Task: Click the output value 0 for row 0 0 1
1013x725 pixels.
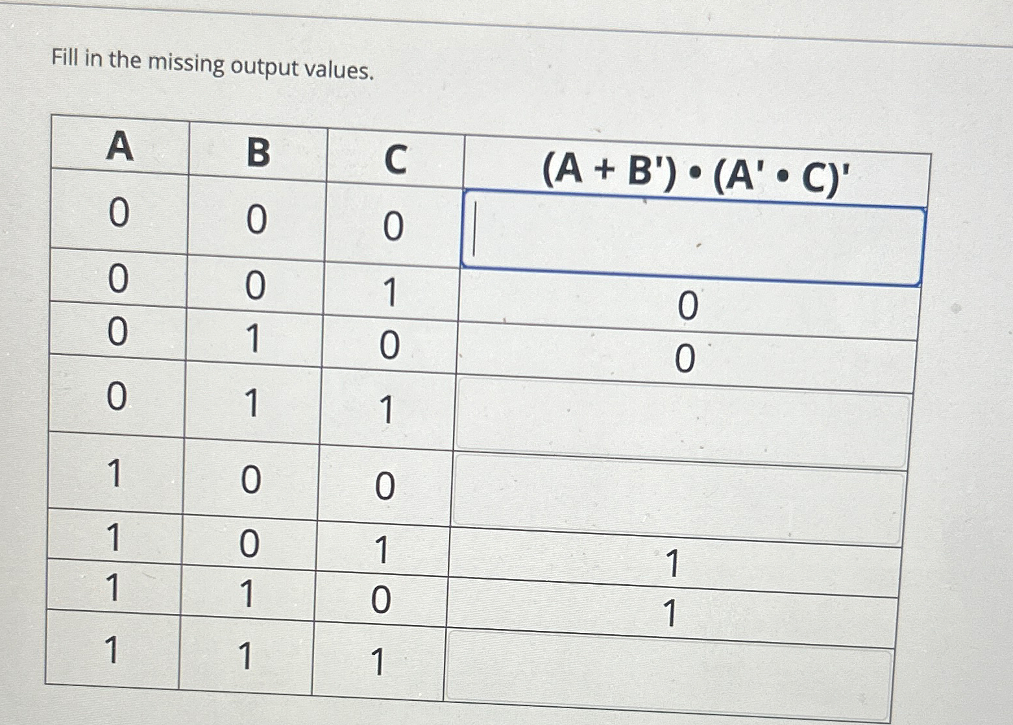Action: click(688, 305)
